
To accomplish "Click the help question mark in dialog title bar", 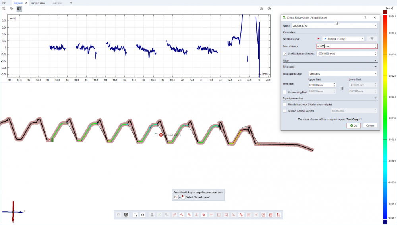I will [365, 18].
